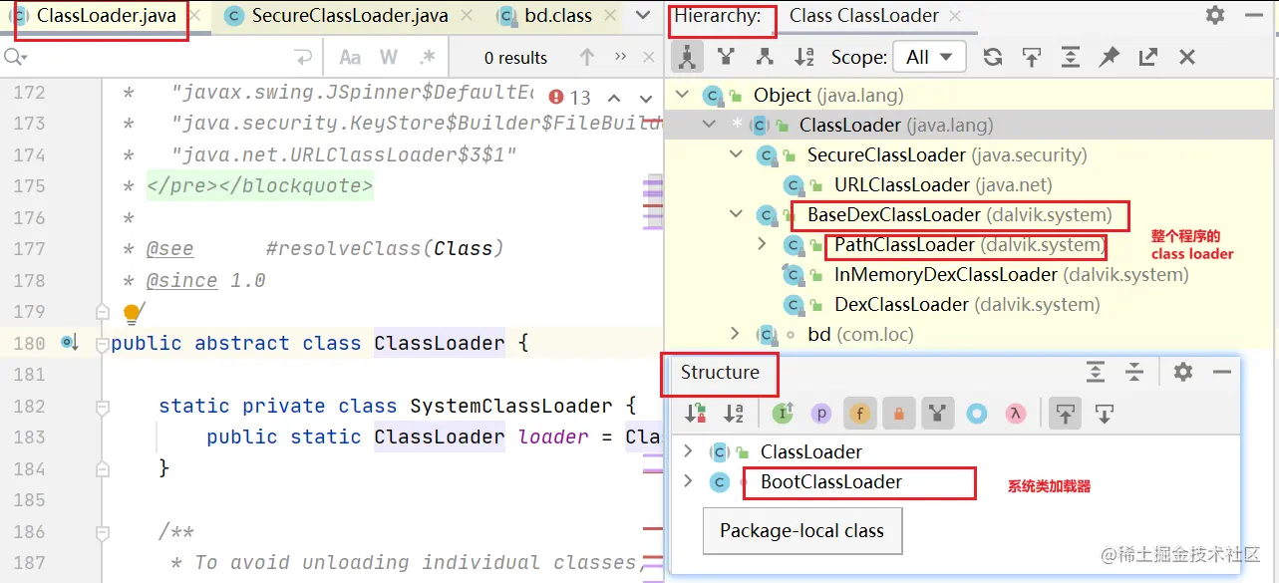Switch to ClassLoader.java editor tab
Image resolution: width=1279 pixels, height=583 pixels.
point(106,16)
